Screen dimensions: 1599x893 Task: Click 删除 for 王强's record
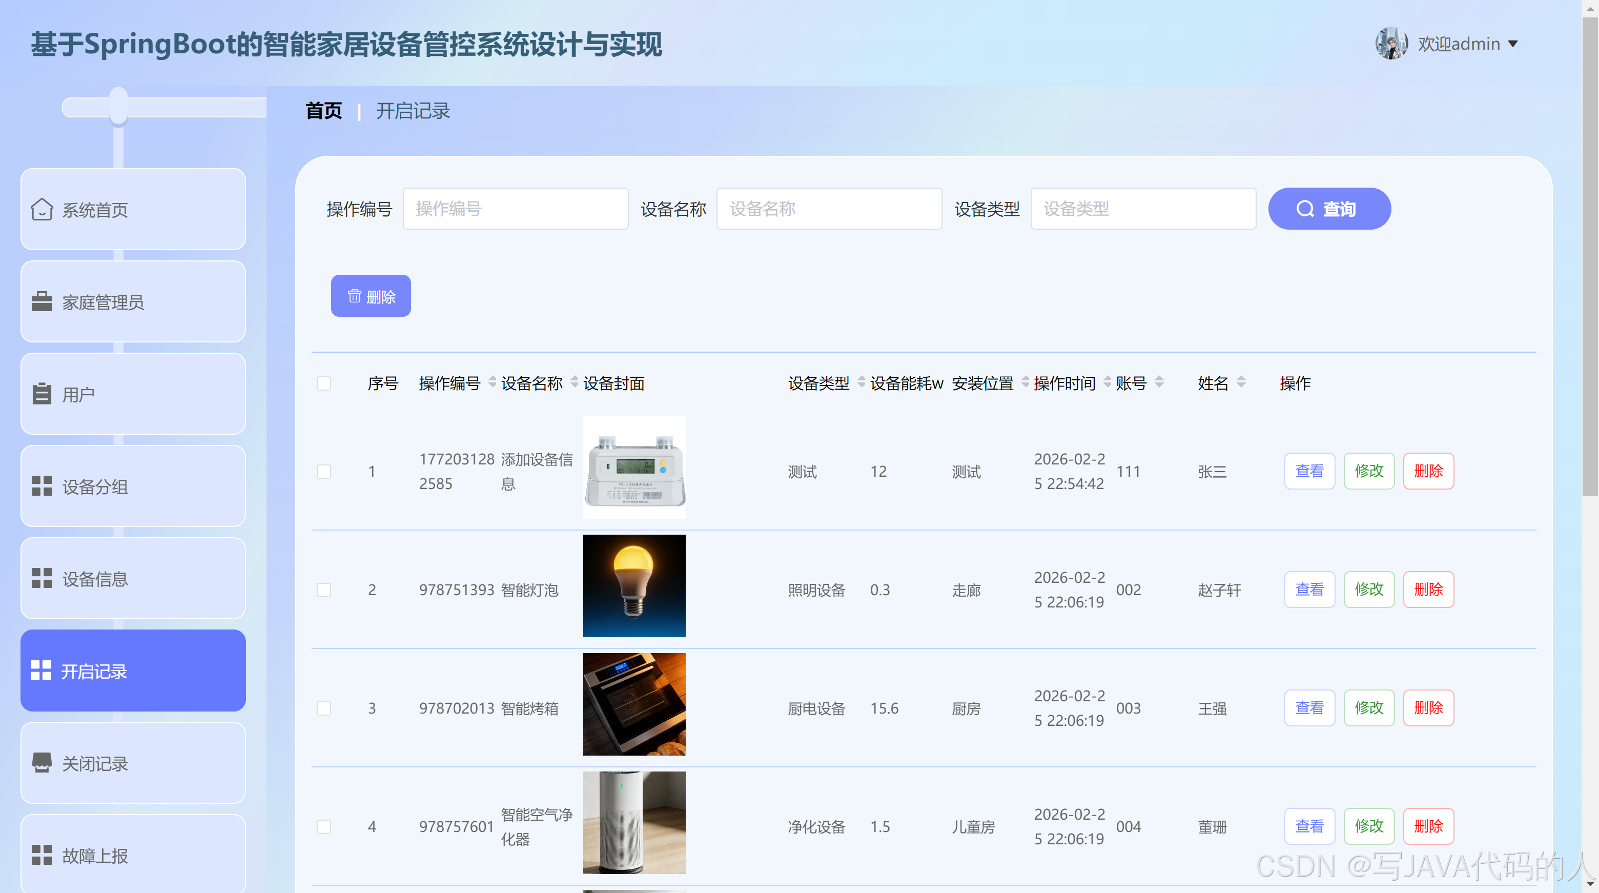point(1429,708)
